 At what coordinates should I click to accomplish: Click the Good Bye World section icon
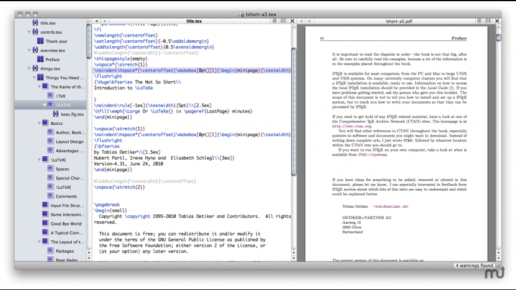click(46, 223)
